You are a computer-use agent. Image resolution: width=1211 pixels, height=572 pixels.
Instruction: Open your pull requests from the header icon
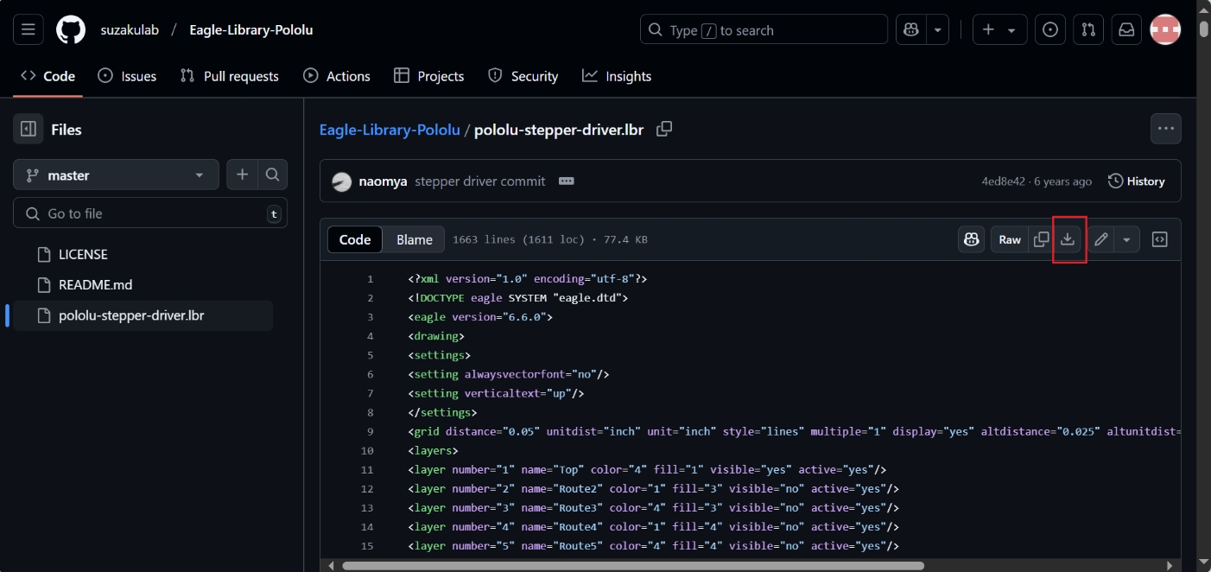1088,29
